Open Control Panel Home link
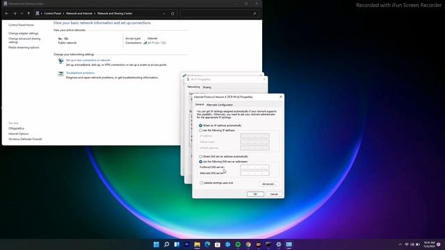 point(21,25)
